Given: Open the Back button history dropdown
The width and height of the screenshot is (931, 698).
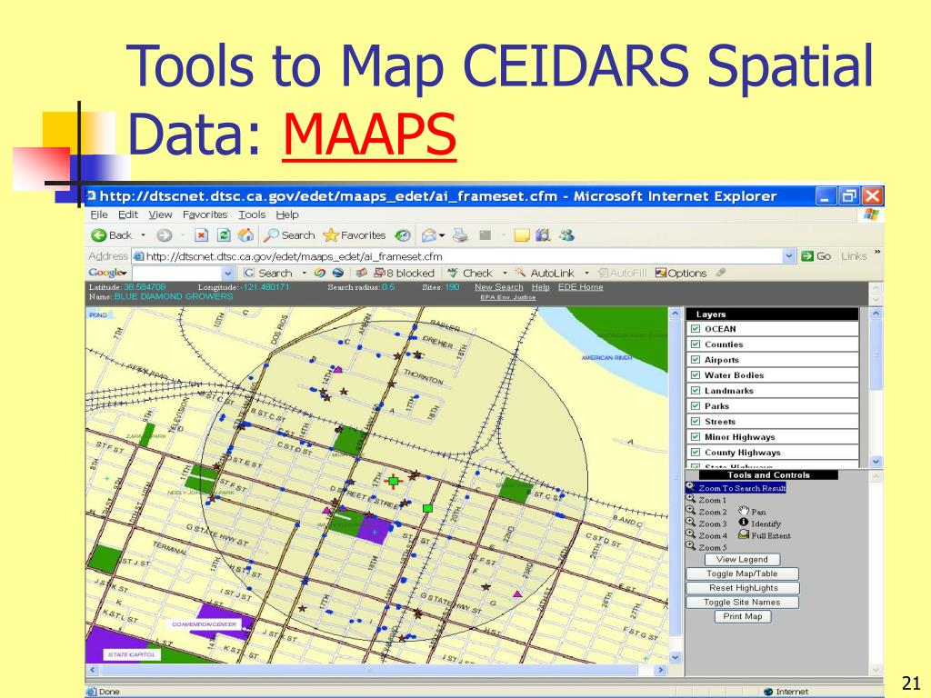Looking at the screenshot, I should [x=143, y=235].
